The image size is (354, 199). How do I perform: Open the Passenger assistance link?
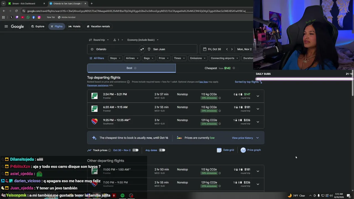click(98, 85)
